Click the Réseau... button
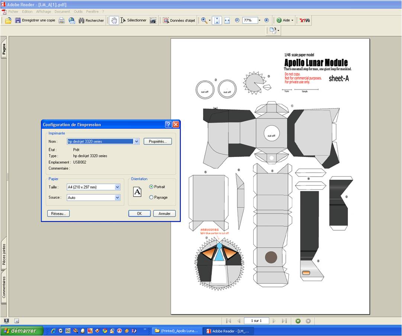The width and height of the screenshot is (402, 336). 58,214
